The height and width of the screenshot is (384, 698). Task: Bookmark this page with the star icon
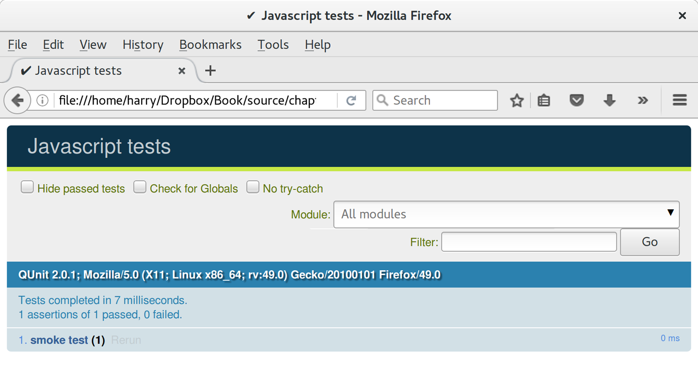pyautogui.click(x=517, y=101)
